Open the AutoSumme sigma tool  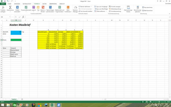pos(10,9)
